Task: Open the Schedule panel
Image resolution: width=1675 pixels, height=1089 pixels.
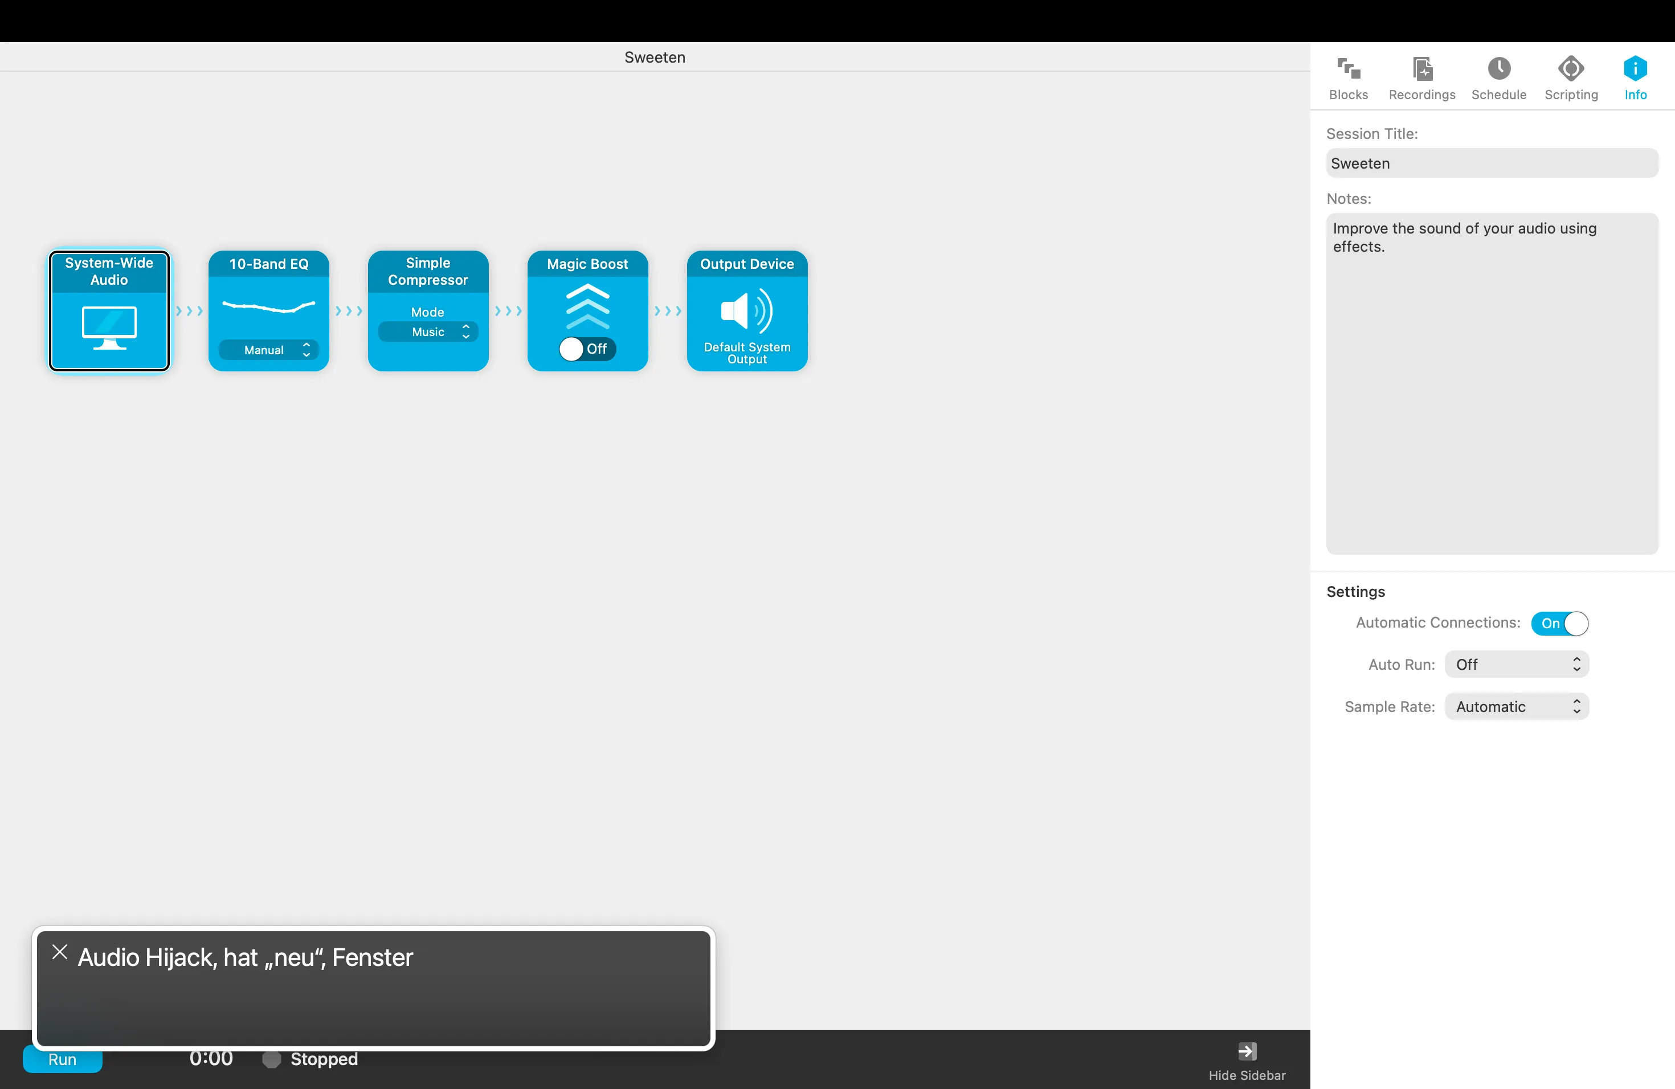Action: click(1498, 77)
